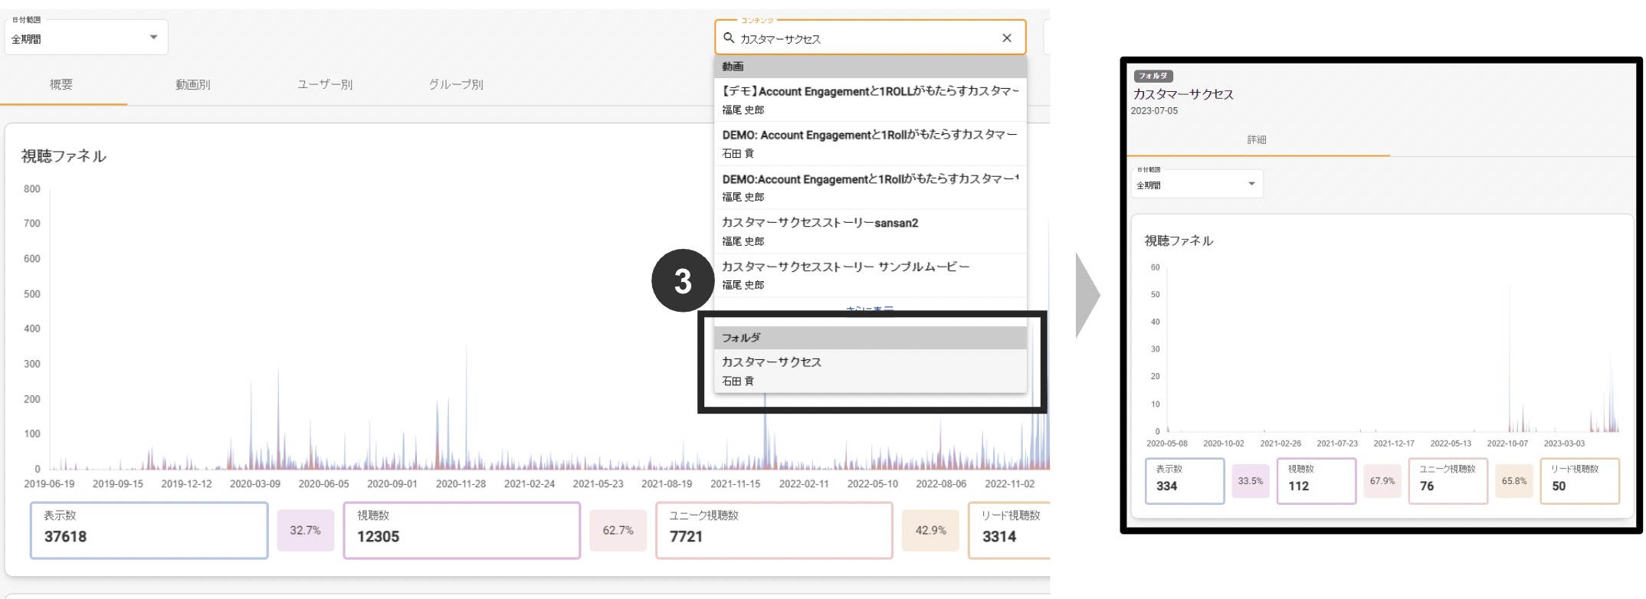This screenshot has height=599, width=1646.
Task: Click the 2022-10-07 axis label in folder chart
Action: click(x=1507, y=444)
